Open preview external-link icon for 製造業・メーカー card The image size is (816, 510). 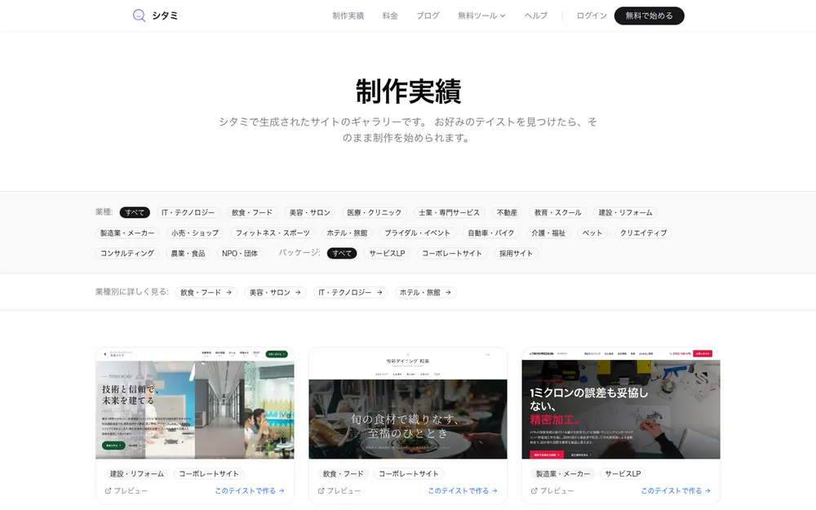pos(534,490)
